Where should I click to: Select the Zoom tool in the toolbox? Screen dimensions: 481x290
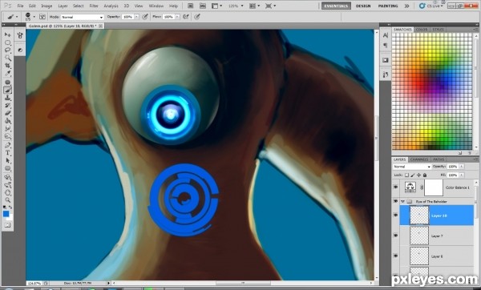8,199
